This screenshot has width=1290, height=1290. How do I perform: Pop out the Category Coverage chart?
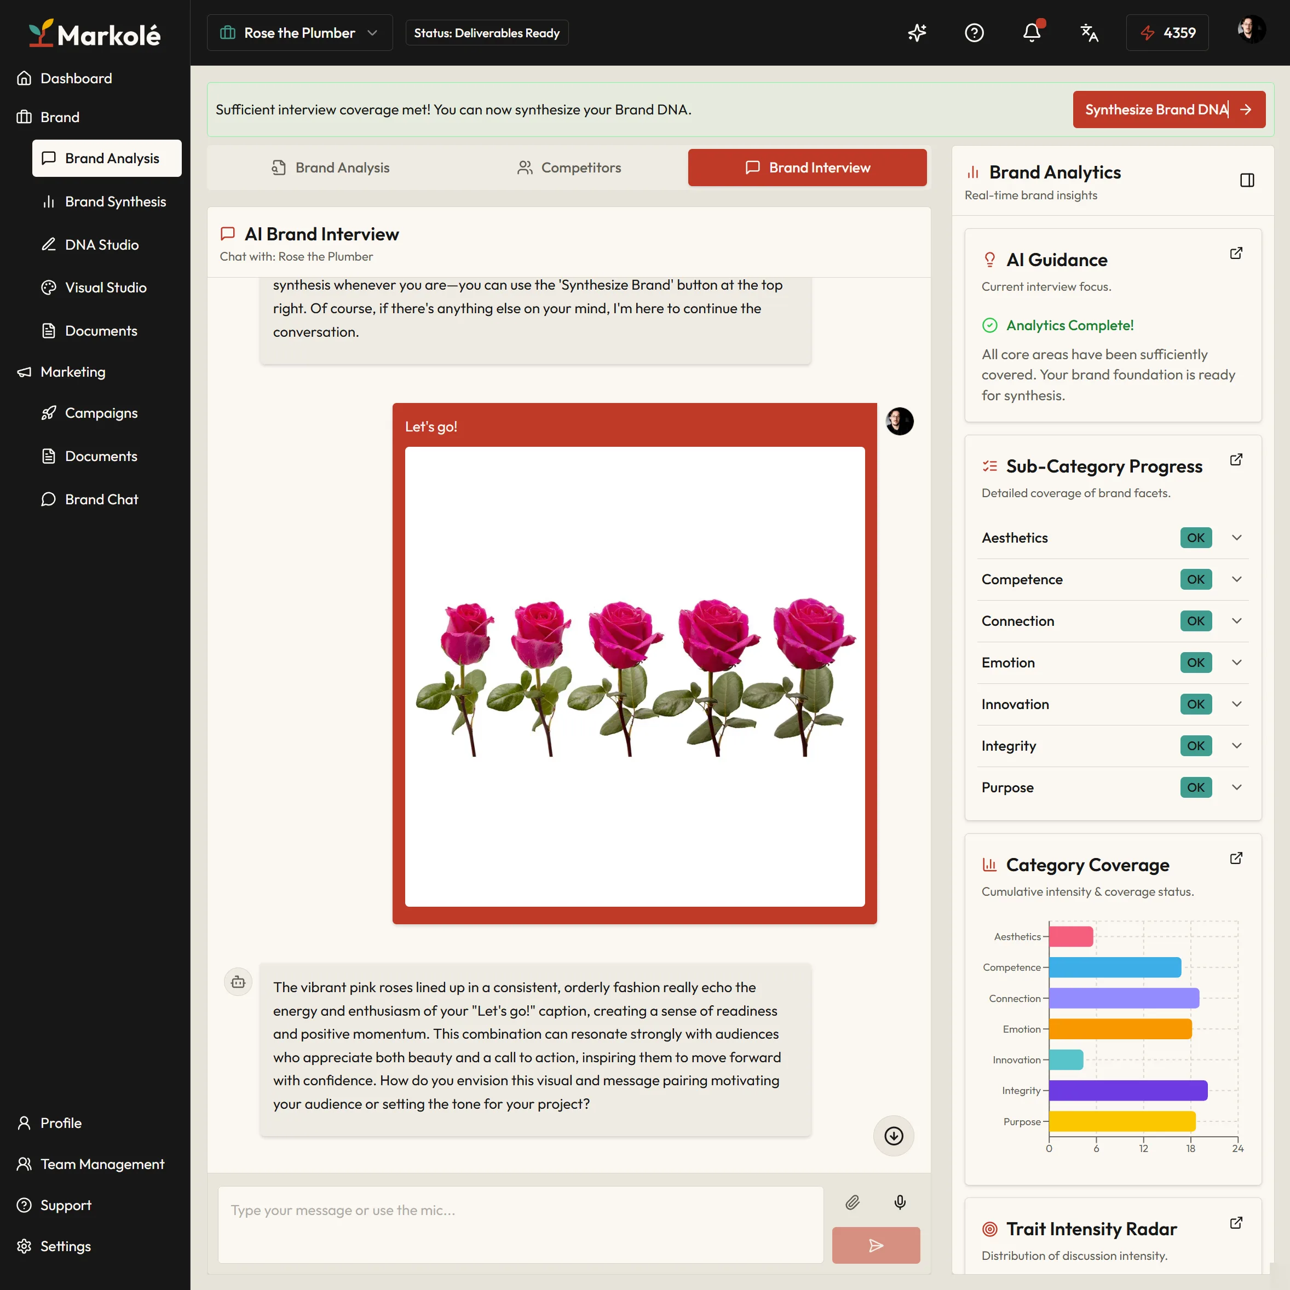pos(1236,858)
